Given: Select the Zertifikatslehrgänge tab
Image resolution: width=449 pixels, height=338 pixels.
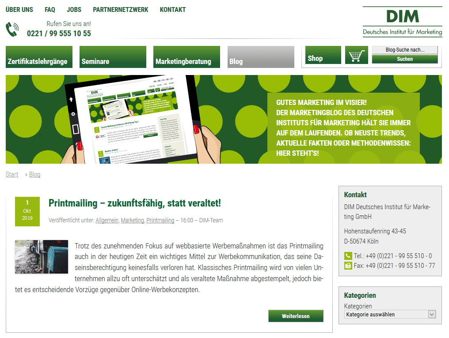Looking at the screenshot, I should point(39,57).
